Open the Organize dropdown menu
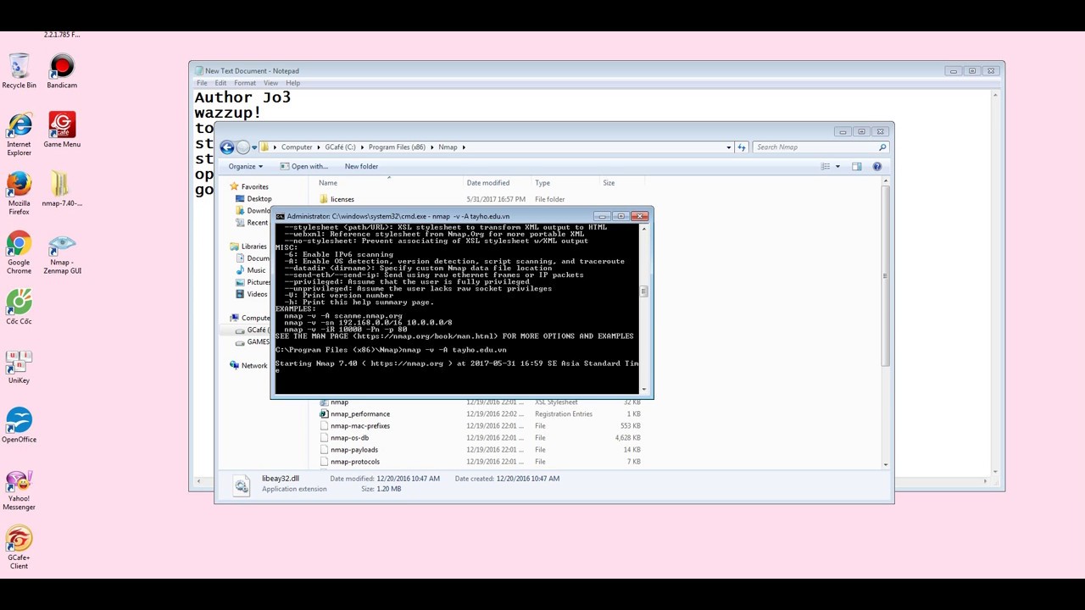Screen dimensions: 1085x610 [246, 167]
